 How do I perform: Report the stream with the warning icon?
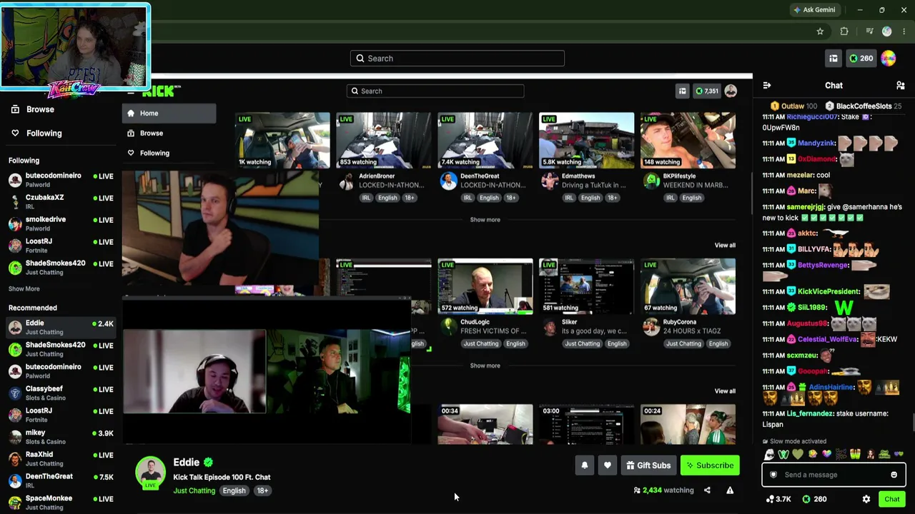coord(730,490)
